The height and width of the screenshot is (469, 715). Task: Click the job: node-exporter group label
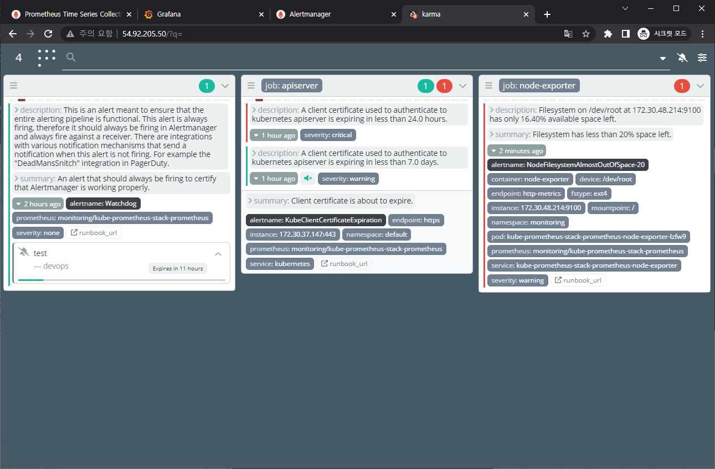[539, 86]
